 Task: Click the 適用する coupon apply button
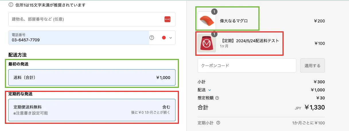[313, 65]
